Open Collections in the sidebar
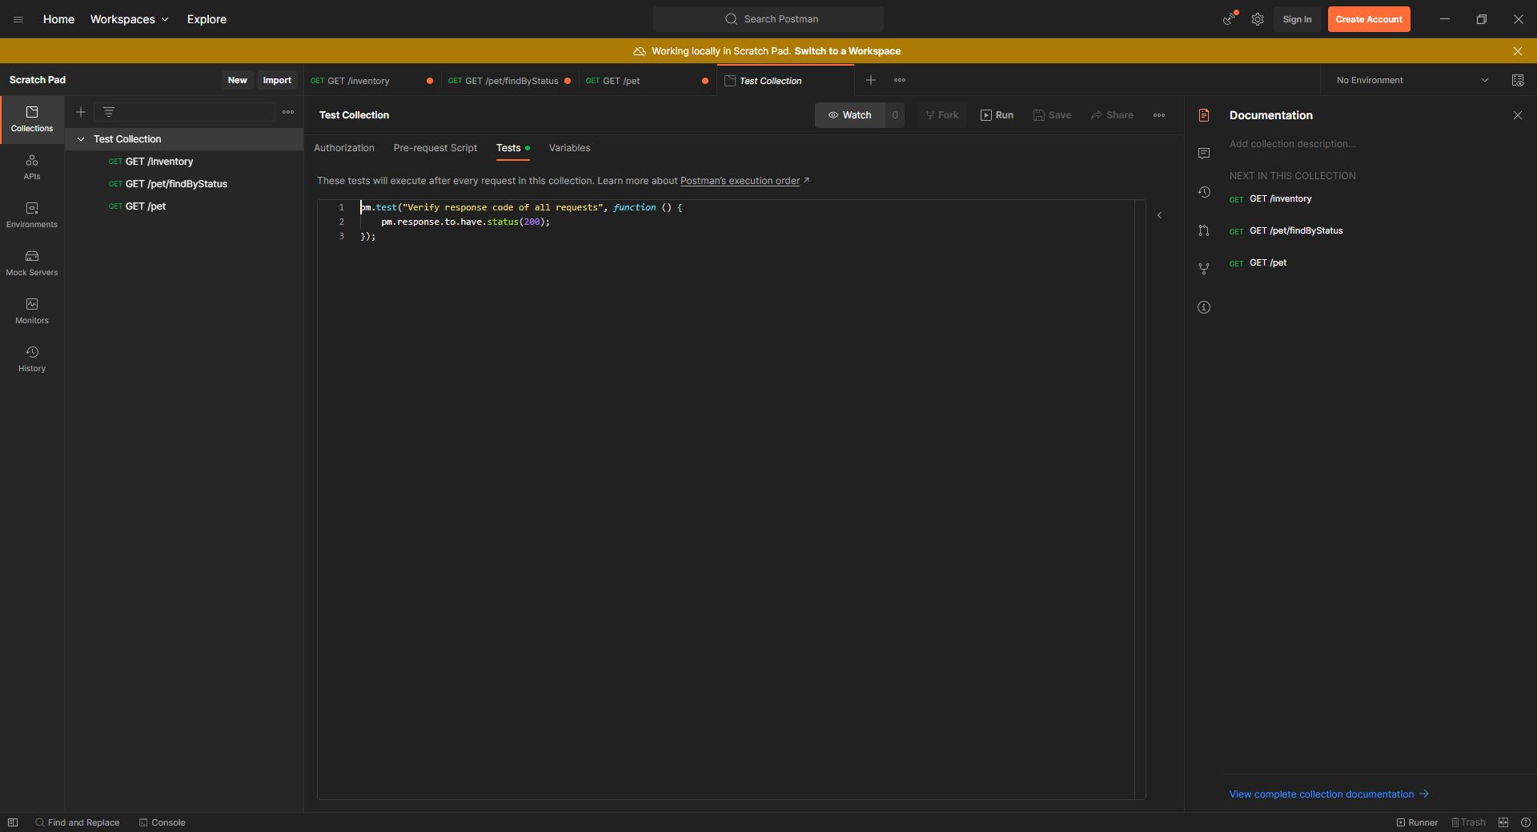The image size is (1537, 832). [32, 119]
